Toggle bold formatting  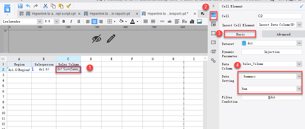tap(64, 21)
